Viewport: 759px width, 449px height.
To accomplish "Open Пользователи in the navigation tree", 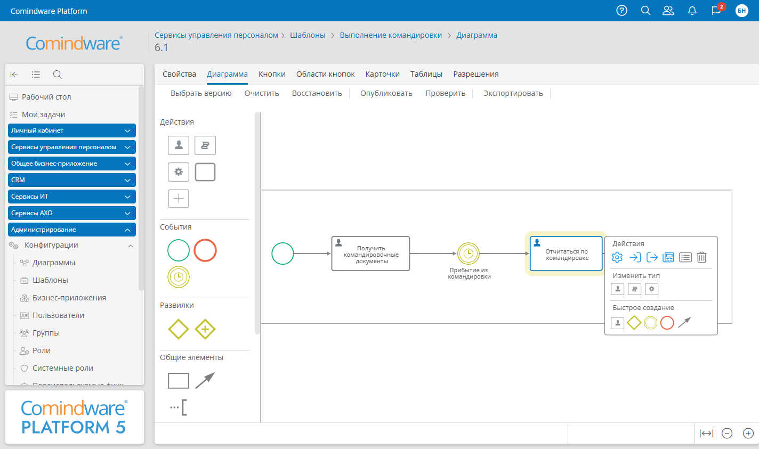I will point(58,315).
